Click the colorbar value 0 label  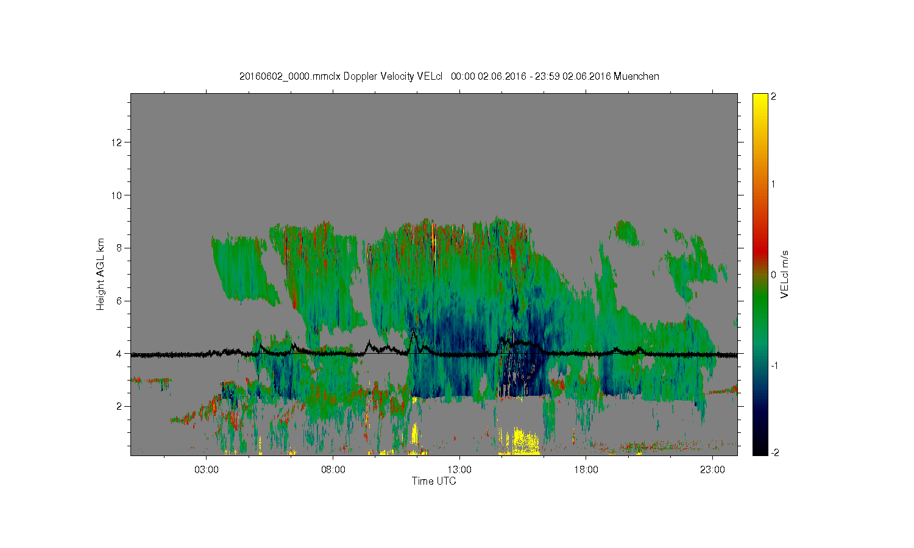click(x=774, y=275)
